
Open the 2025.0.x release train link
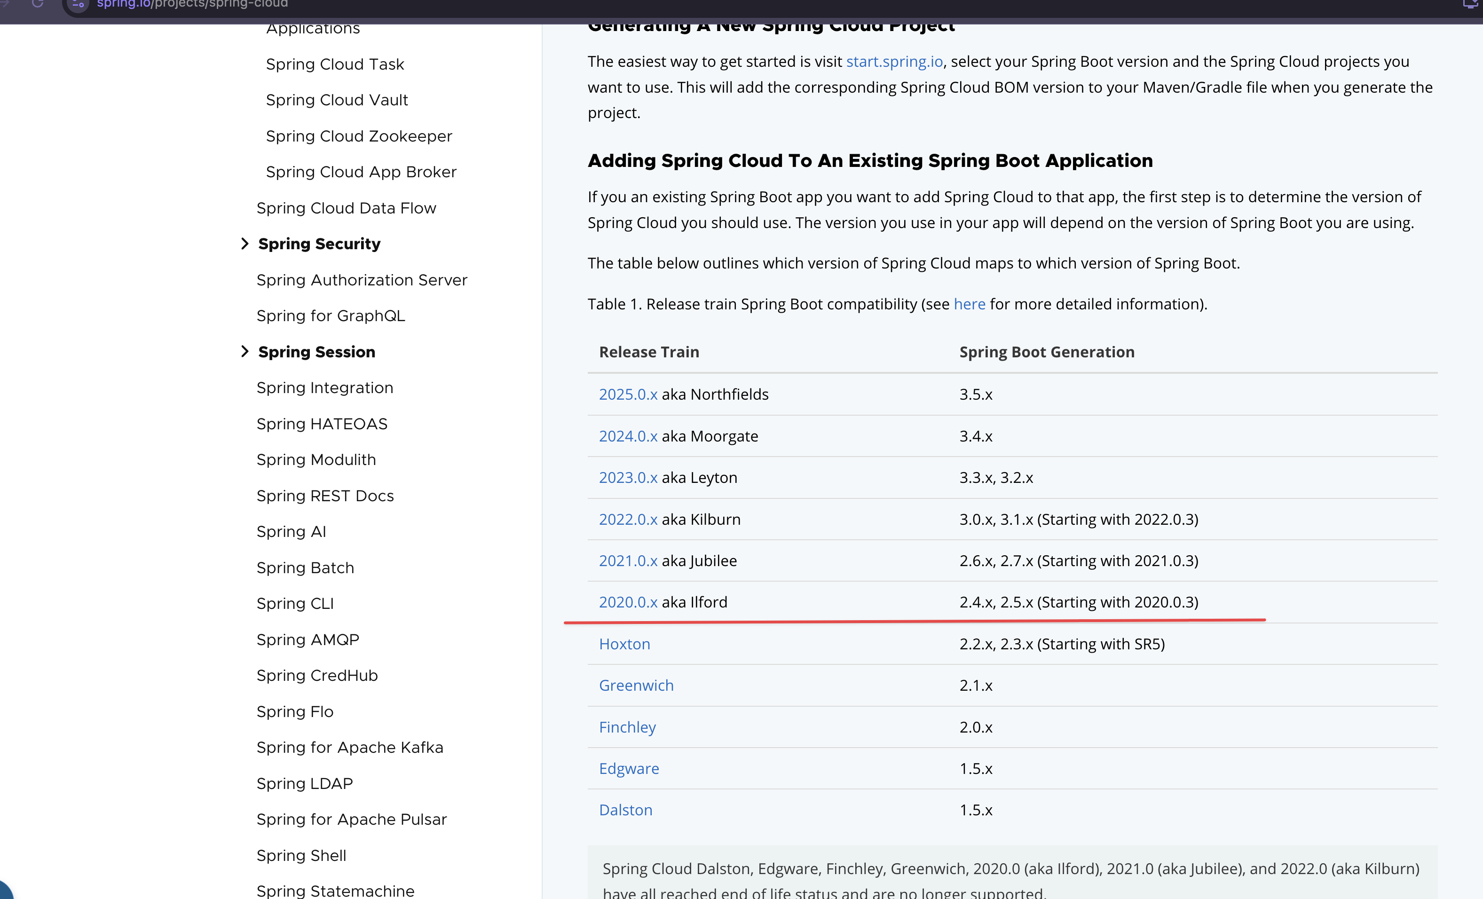[x=628, y=394]
